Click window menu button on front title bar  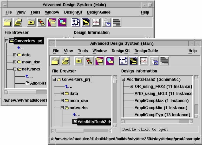(53, 43)
